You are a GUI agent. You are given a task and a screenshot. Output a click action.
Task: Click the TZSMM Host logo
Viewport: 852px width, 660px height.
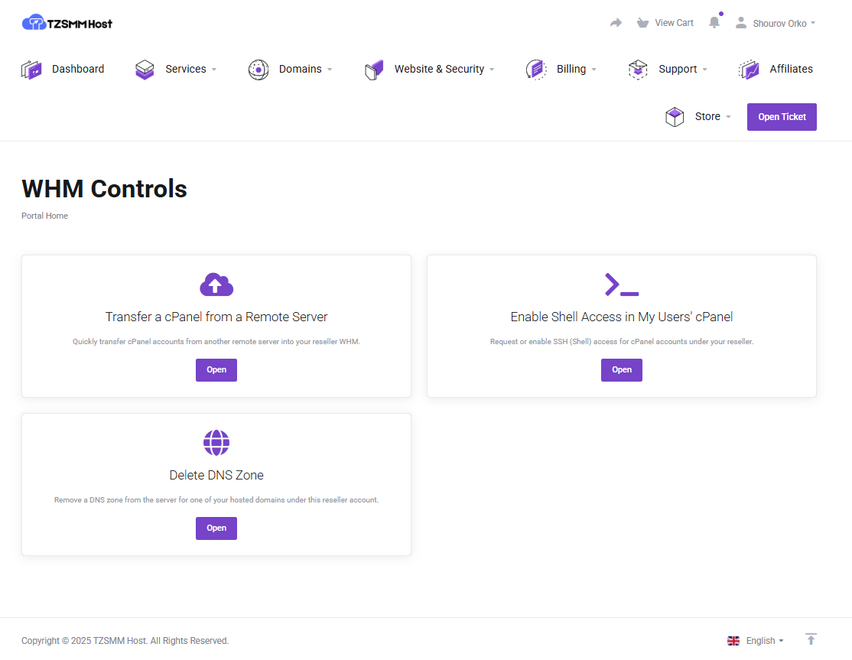coord(67,22)
